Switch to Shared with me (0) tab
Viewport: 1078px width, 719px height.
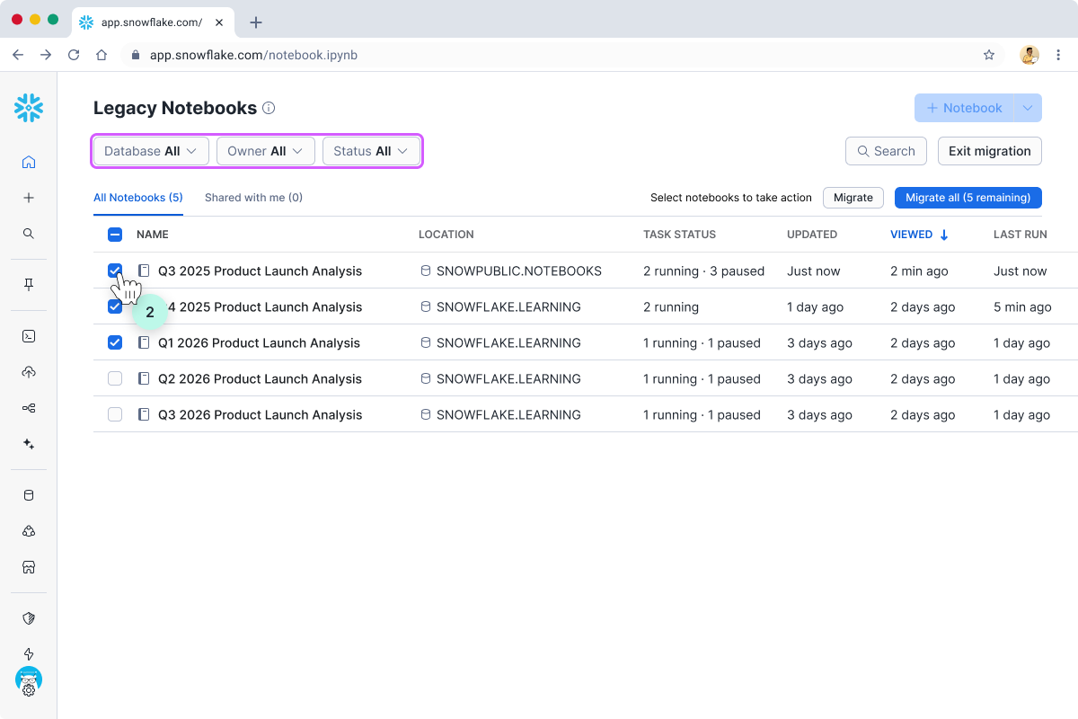tap(253, 198)
